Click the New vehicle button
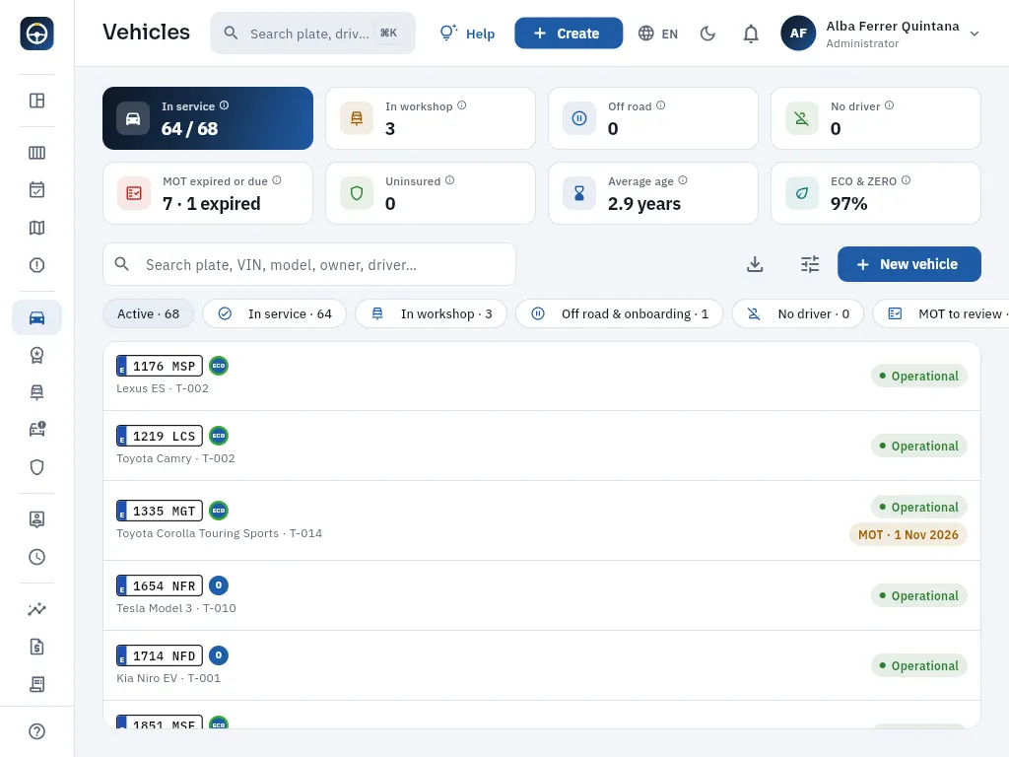 [908, 264]
